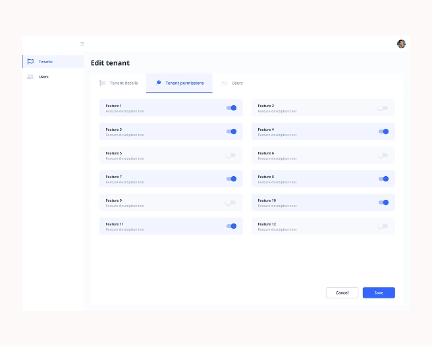Enable the Feature 12 toggle
Image resolution: width=432 pixels, height=347 pixels.
coord(383,226)
